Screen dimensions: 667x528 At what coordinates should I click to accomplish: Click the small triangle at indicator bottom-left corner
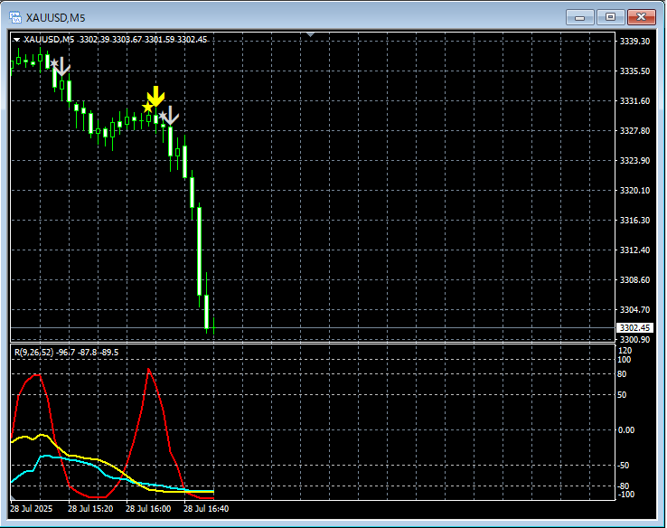click(x=13, y=497)
